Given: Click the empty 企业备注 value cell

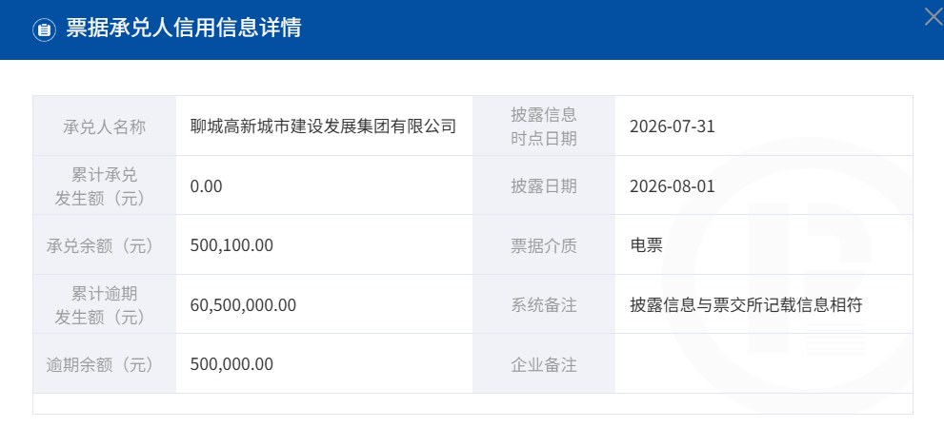Looking at the screenshot, I should coord(763,364).
